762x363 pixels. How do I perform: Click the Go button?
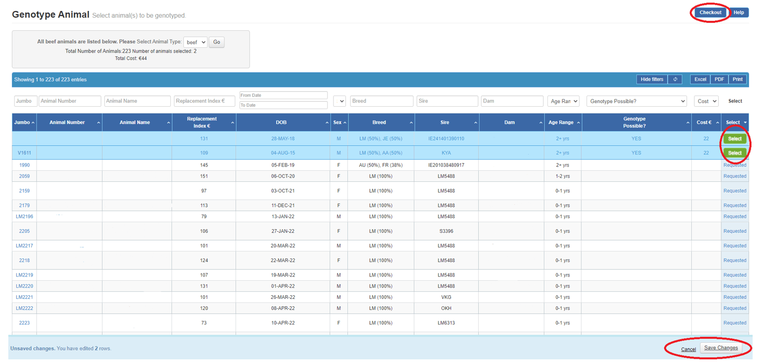pos(217,42)
